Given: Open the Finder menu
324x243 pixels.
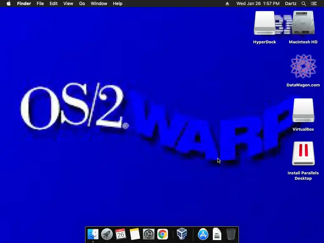Looking at the screenshot, I should click(x=24, y=3).
